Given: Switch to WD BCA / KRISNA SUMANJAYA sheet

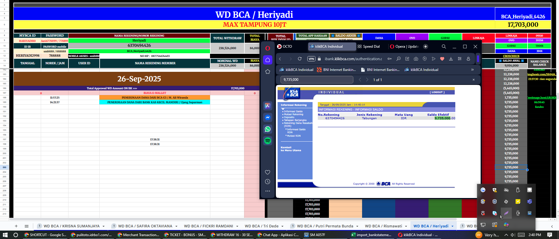Looking at the screenshot, I should coord(71,226).
